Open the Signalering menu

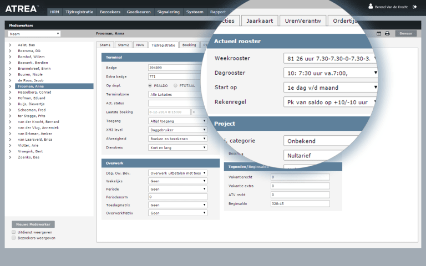(x=169, y=12)
